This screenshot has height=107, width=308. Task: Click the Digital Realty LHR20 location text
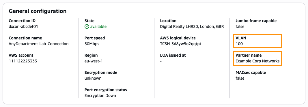pyautogui.click(x=192, y=26)
